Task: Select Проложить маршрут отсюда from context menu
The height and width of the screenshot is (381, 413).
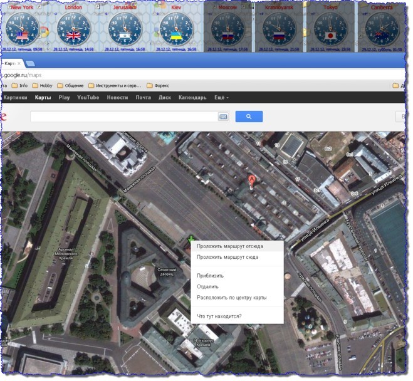Action: tap(230, 246)
